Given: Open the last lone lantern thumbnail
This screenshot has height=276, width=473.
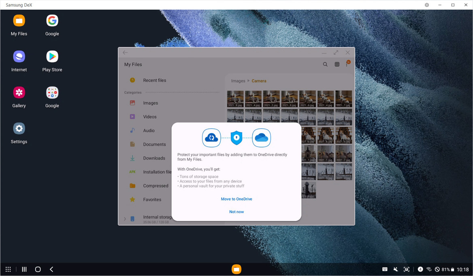Looking at the screenshot, I should (308, 190).
